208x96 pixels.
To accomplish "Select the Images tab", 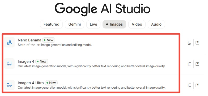I will click(x=114, y=24).
